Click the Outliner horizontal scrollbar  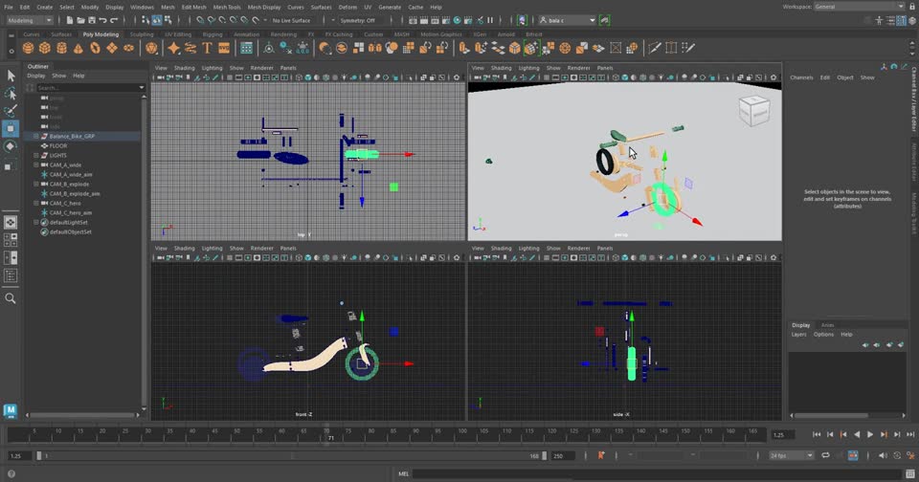(x=82, y=415)
